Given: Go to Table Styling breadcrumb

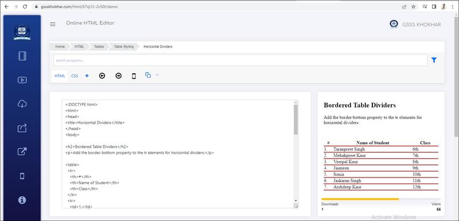Looking at the screenshot, I should click(x=123, y=47).
